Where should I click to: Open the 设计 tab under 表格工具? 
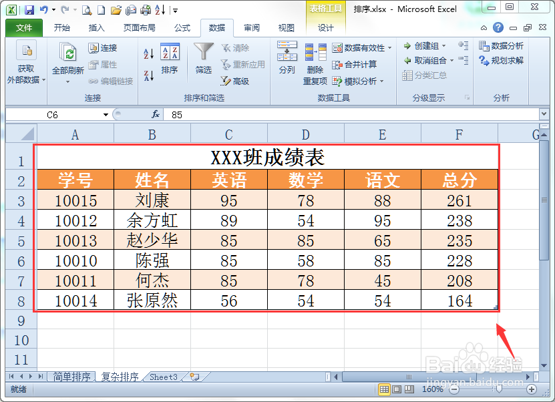(325, 28)
